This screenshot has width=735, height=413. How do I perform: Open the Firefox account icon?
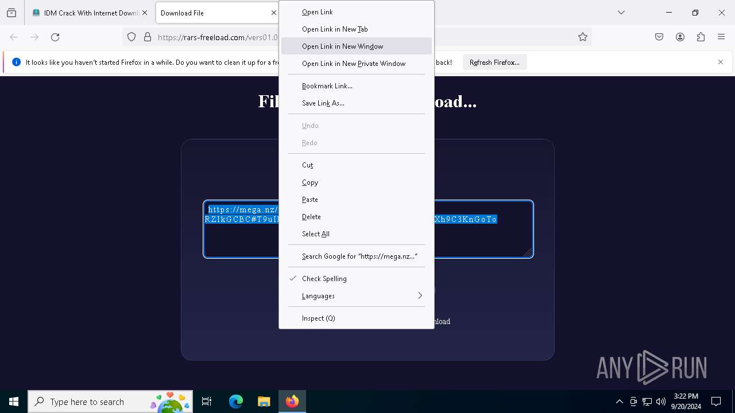tap(680, 37)
